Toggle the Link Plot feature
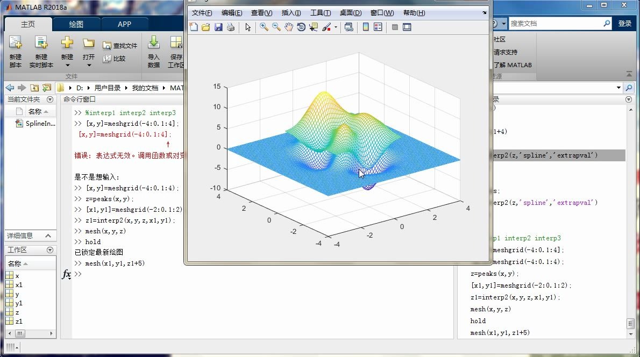 (349, 27)
